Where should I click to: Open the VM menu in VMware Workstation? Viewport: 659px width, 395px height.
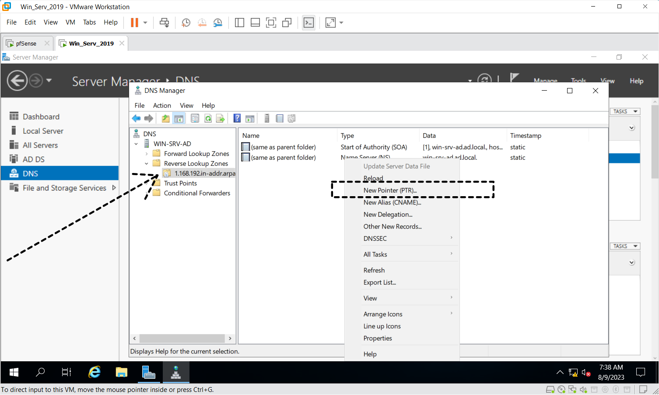click(x=70, y=22)
